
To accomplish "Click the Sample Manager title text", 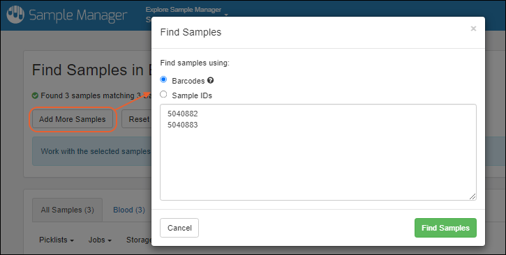I will pyautogui.click(x=78, y=15).
